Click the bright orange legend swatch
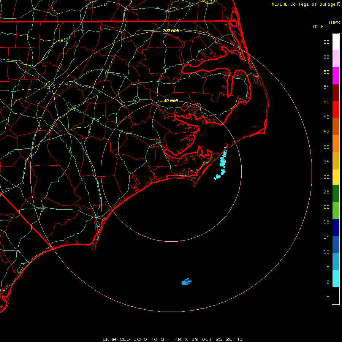Viewport: 342px width, 342px height. click(x=336, y=144)
